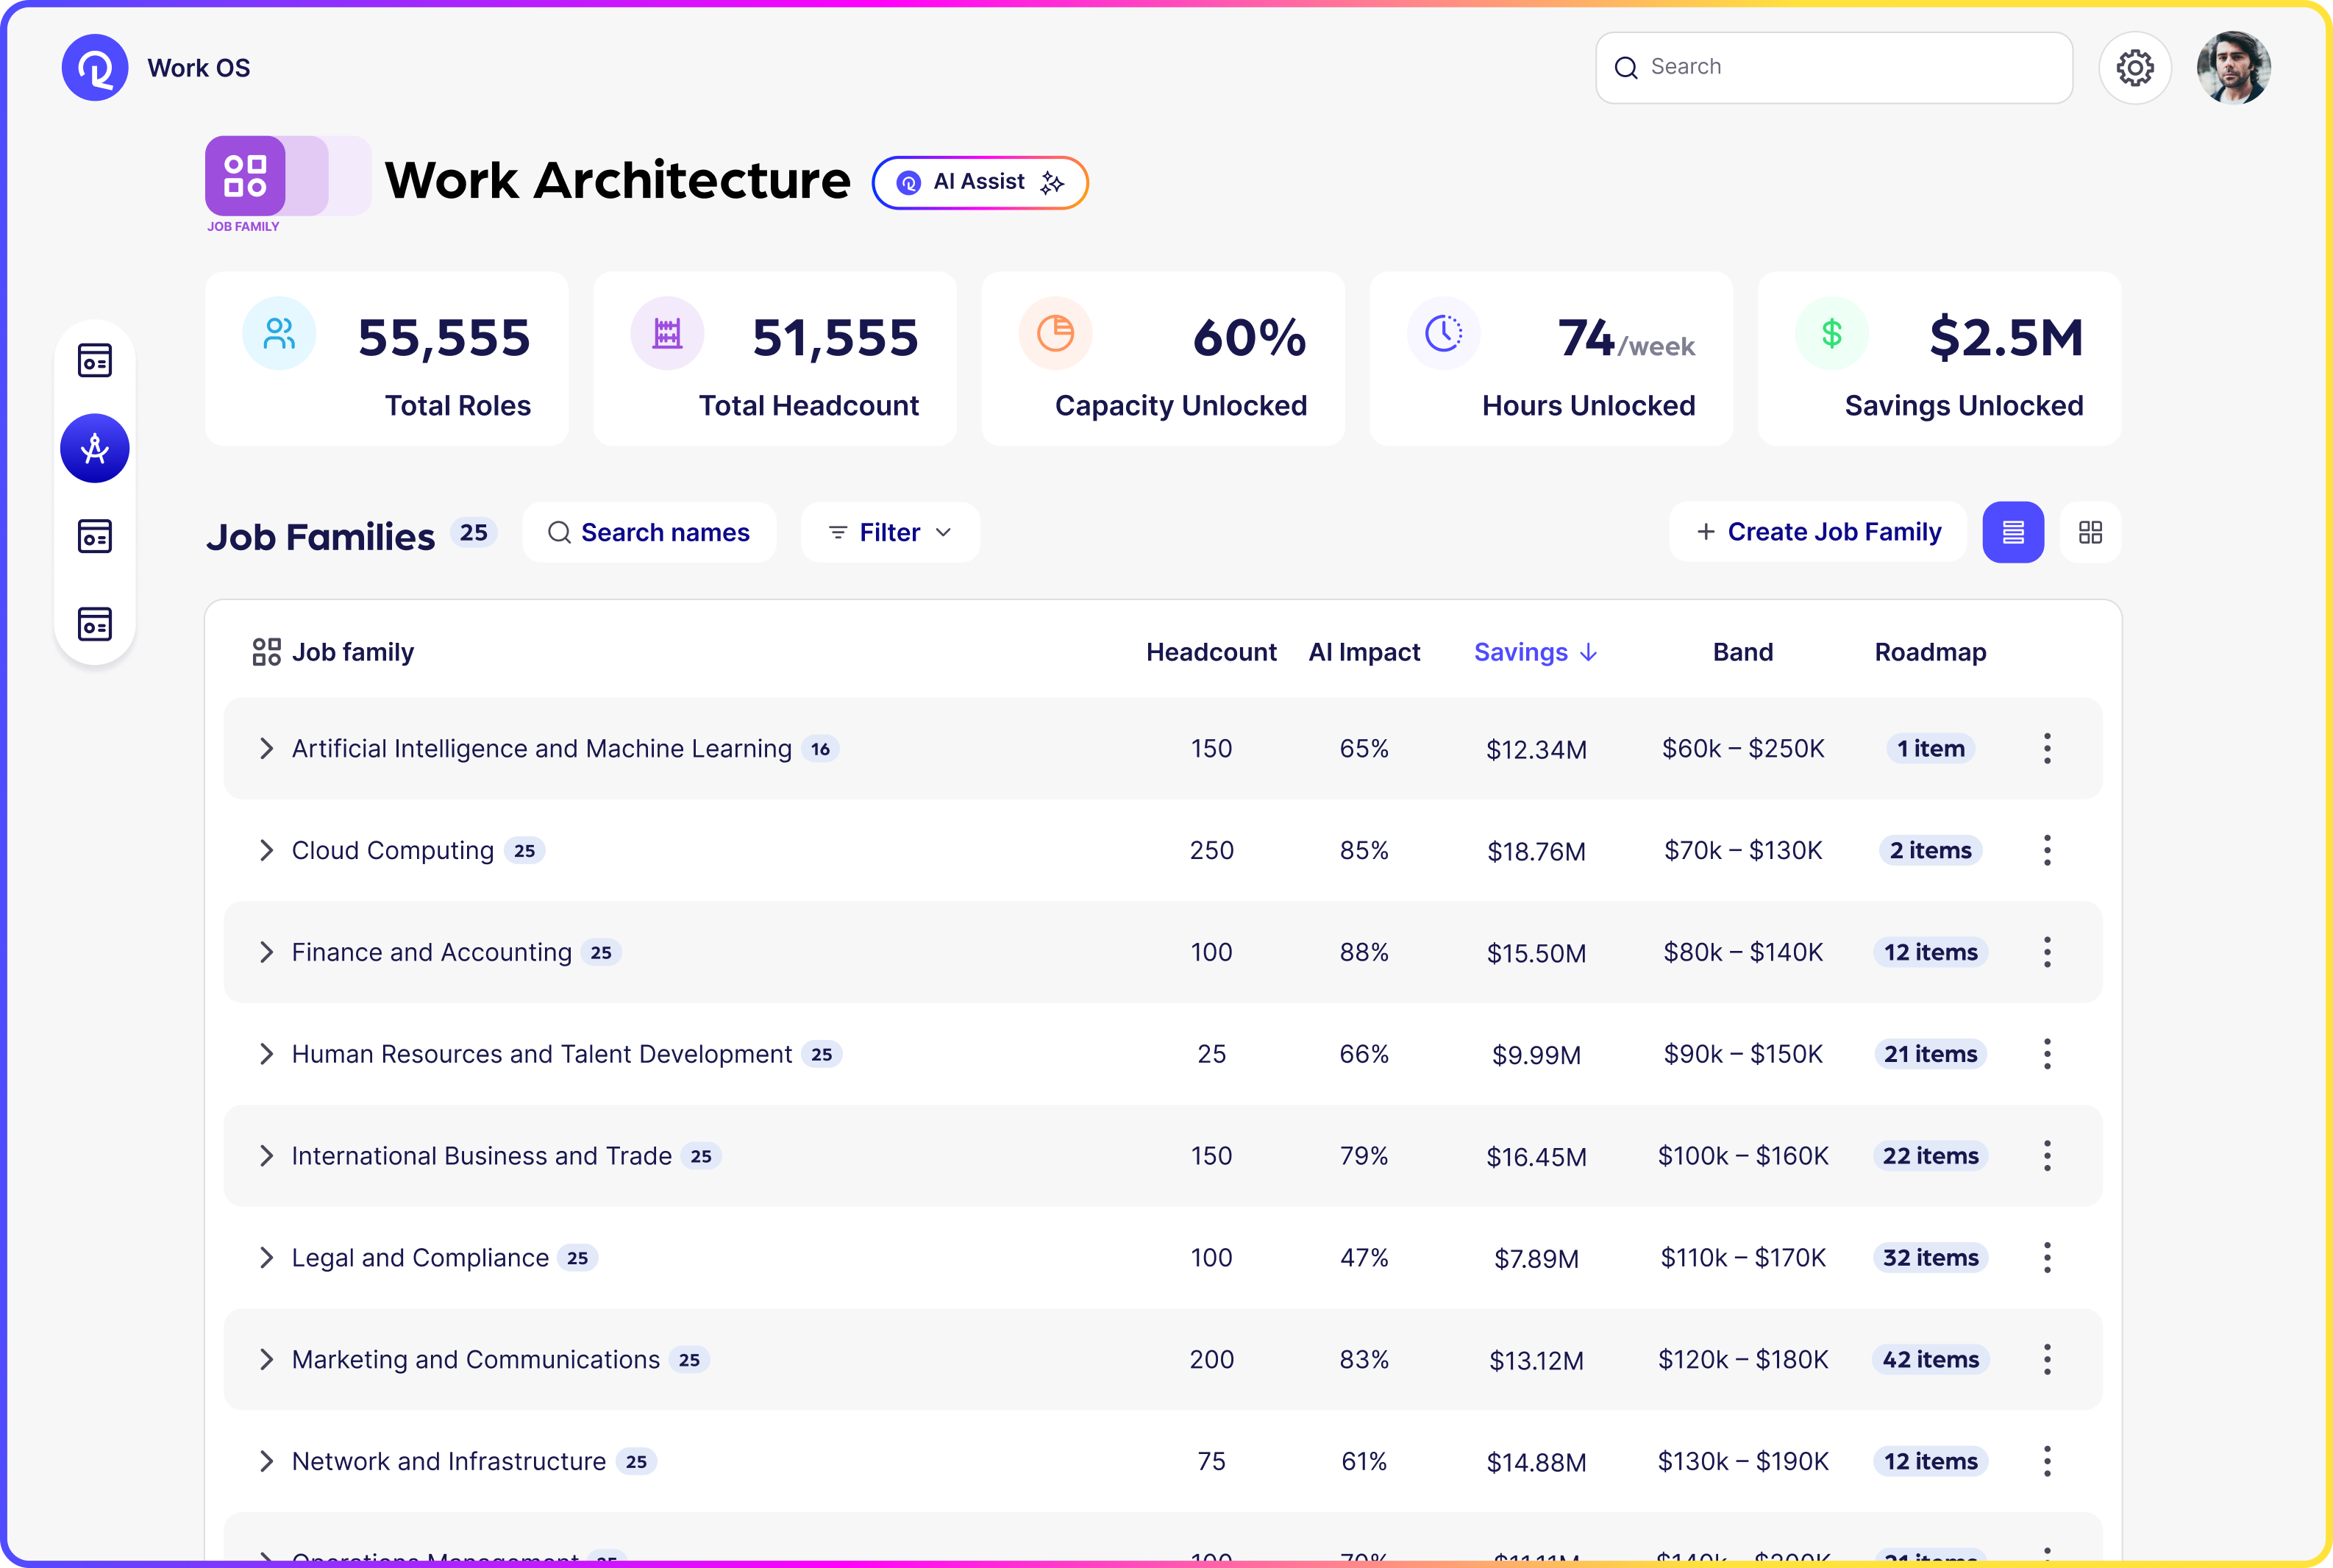Open more options for Marketing and Communications
The width and height of the screenshot is (2333, 1568).
pos(2047,1360)
